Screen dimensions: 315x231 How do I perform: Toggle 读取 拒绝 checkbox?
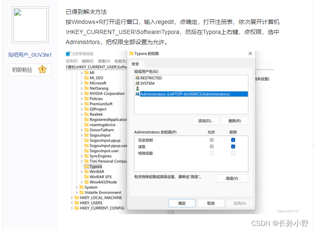pos(233,147)
